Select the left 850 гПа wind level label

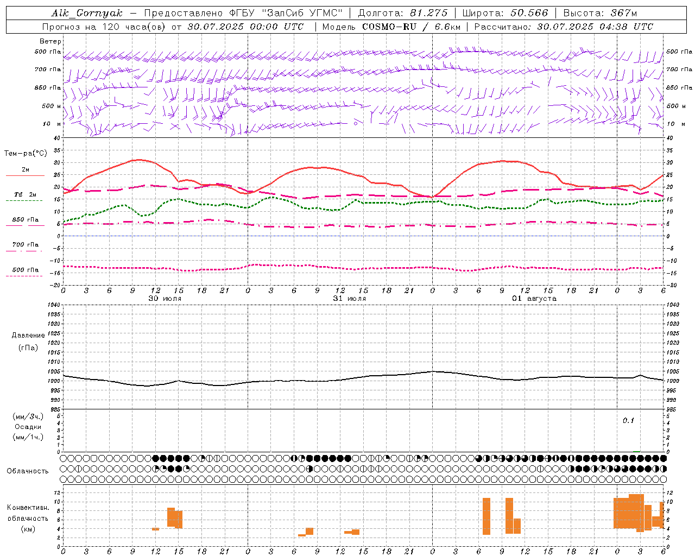point(48,87)
